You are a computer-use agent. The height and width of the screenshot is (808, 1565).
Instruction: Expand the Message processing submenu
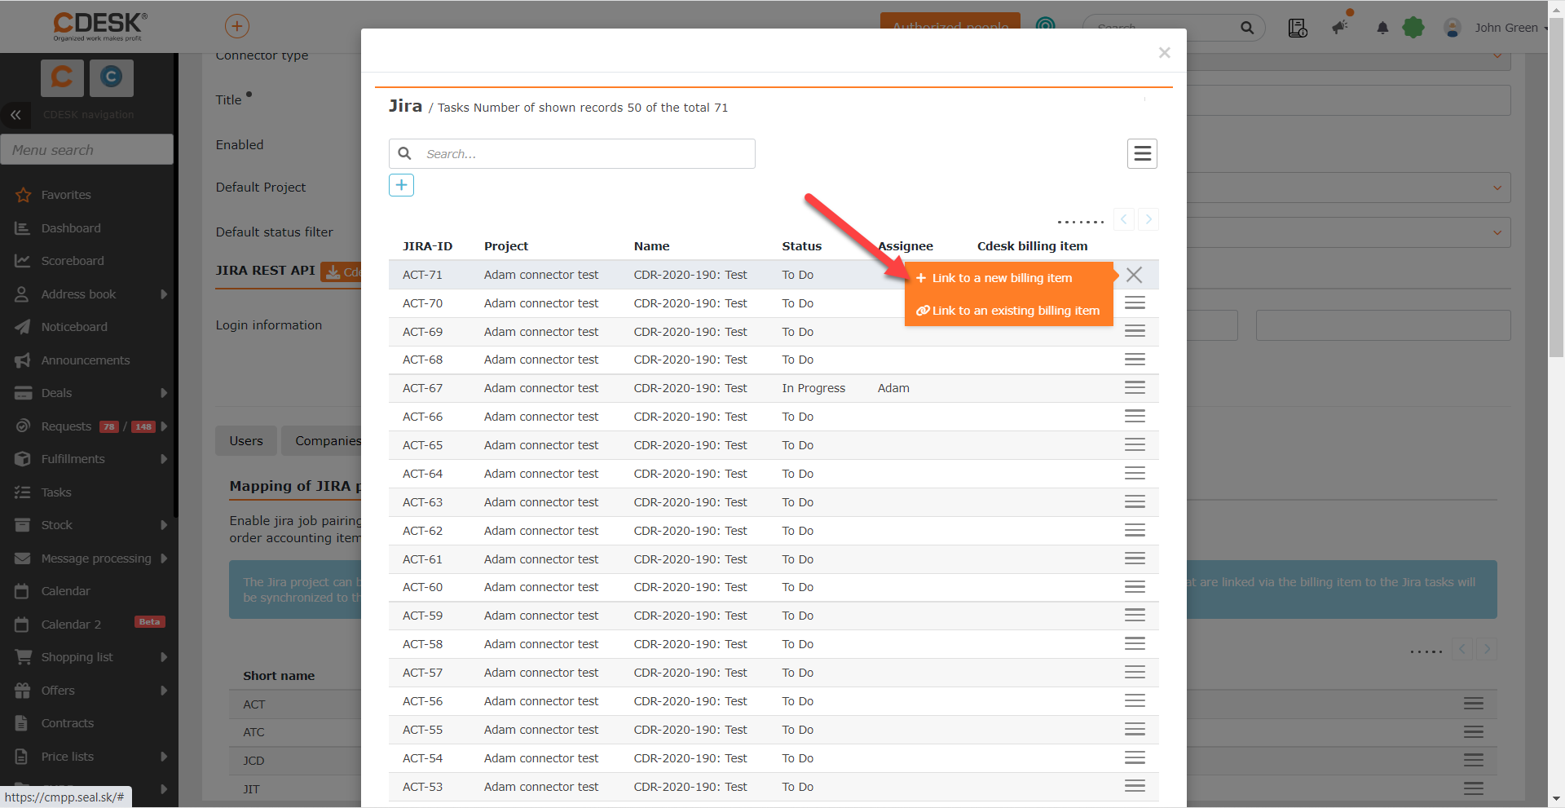click(164, 559)
